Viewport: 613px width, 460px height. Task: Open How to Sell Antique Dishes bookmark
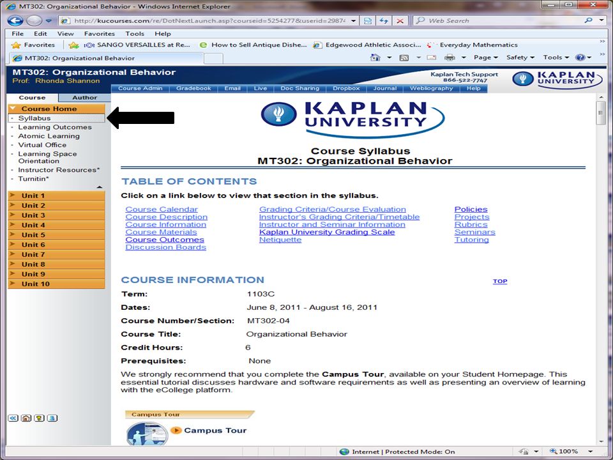pos(253,45)
